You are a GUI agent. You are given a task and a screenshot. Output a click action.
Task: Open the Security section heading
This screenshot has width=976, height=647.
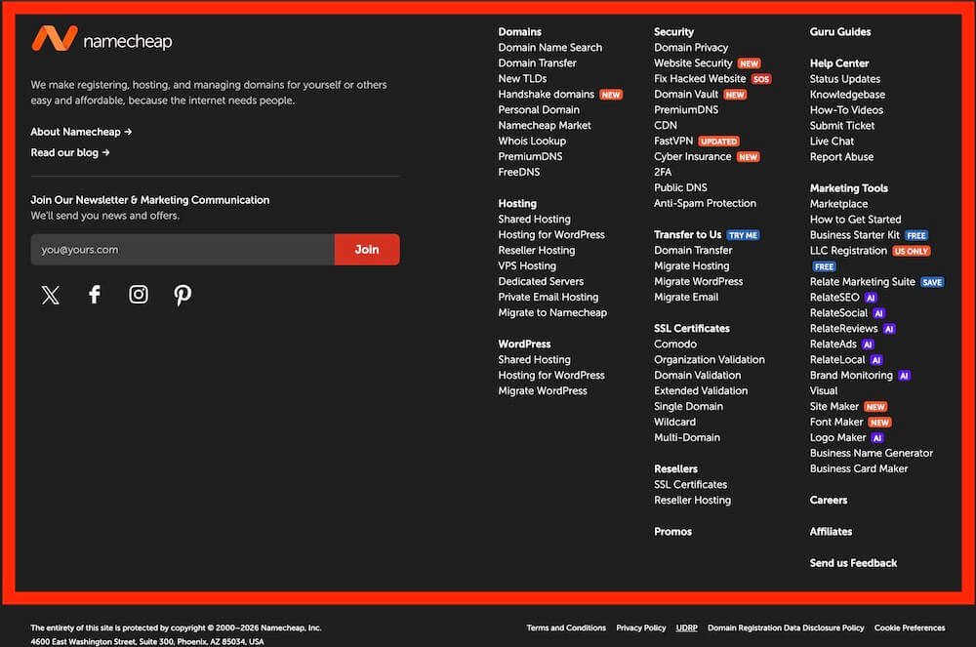click(x=673, y=32)
